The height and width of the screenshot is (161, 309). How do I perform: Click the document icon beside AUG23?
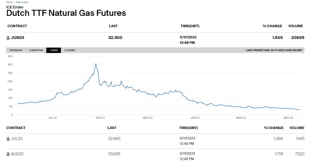(x=8, y=154)
